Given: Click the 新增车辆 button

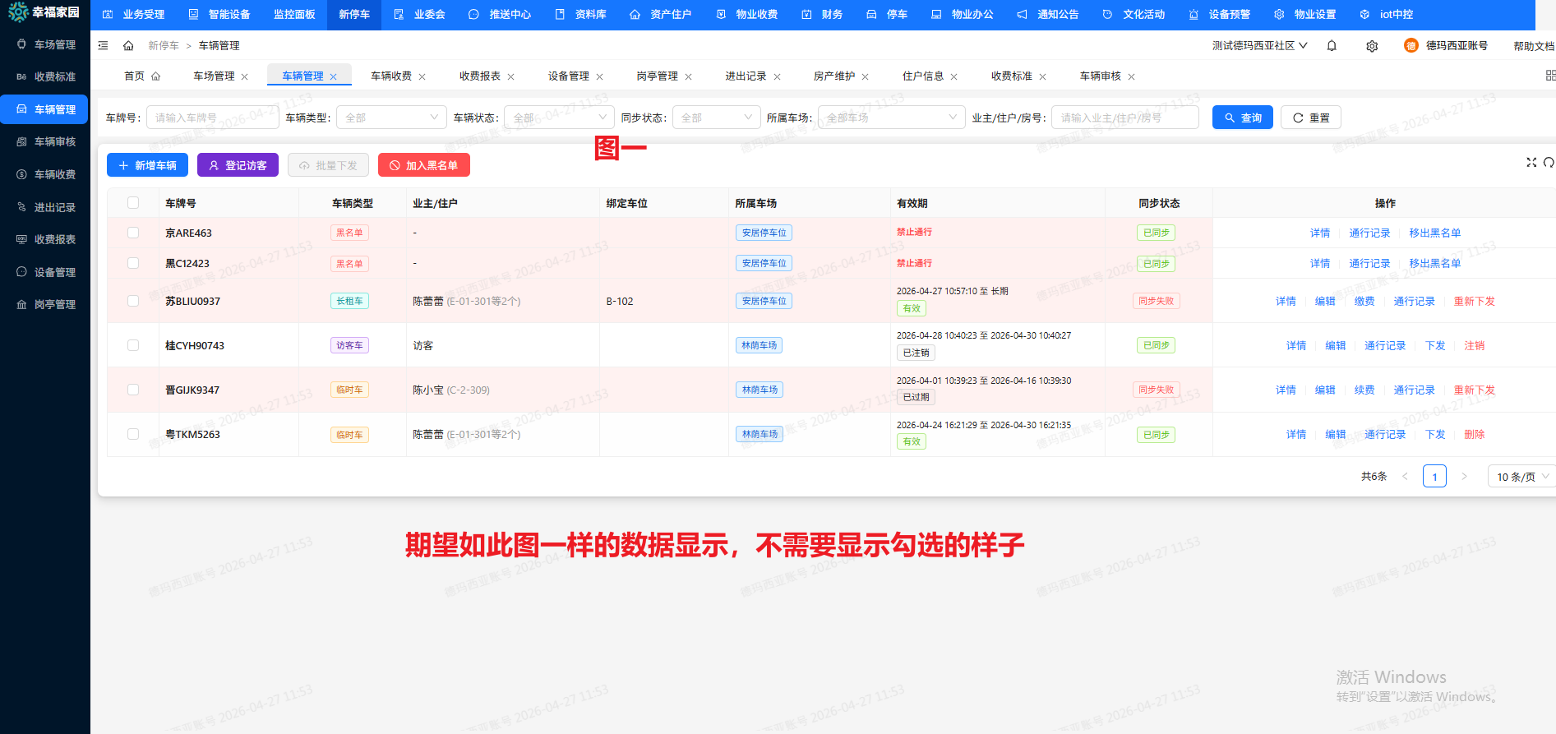Looking at the screenshot, I should coord(148,165).
